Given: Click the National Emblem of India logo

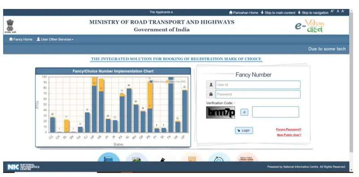Looking at the screenshot, I should [10, 26].
